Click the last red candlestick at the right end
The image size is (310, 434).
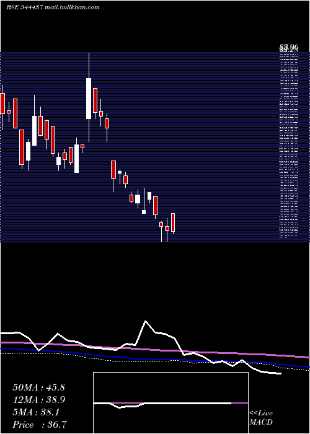coord(173,223)
